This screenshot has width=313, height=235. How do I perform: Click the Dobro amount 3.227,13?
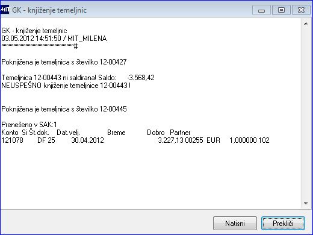[170, 140]
